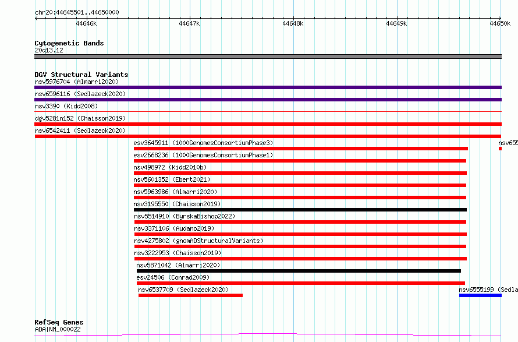The height and width of the screenshot is (342, 518).
Task: Click the nsv5963986 red variant bar
Action: 300,198
